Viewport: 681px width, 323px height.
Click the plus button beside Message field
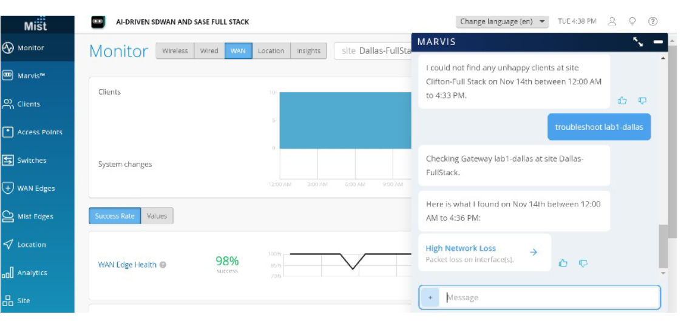430,297
